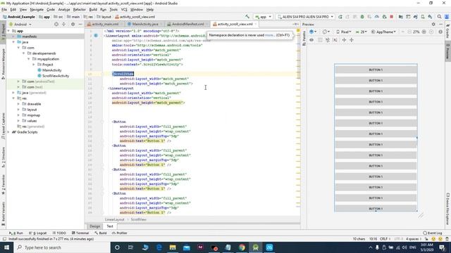Collapse the res folder
Image resolution: width=451 pixels, height=253 pixels.
[13, 98]
